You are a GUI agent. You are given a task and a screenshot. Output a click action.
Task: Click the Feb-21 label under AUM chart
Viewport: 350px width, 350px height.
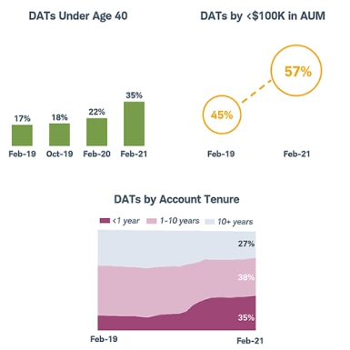pos(296,154)
